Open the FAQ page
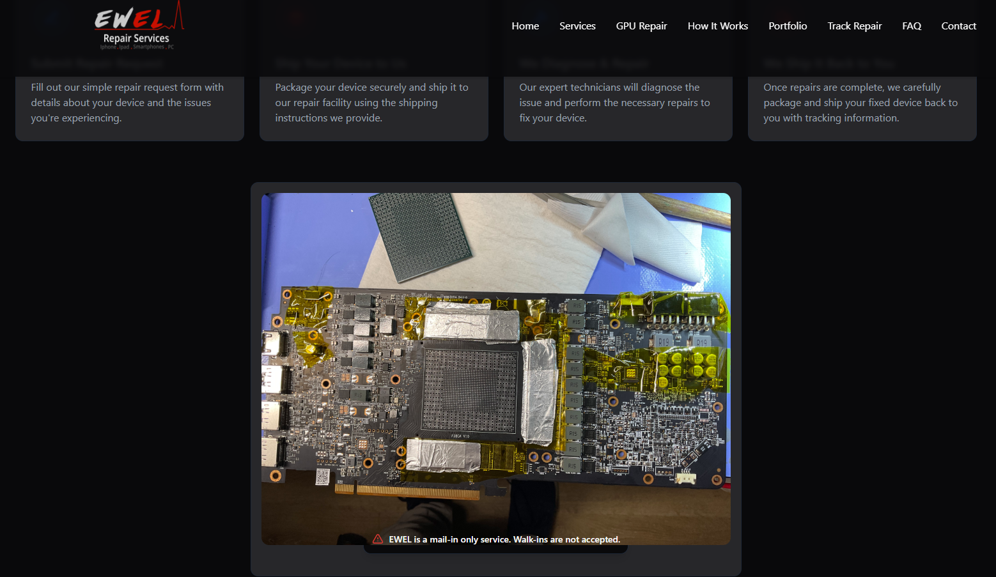 tap(912, 26)
